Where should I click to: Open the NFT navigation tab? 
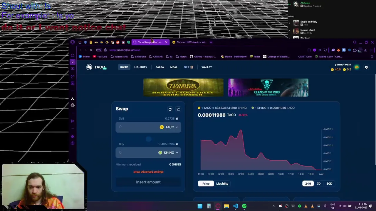click(188, 67)
